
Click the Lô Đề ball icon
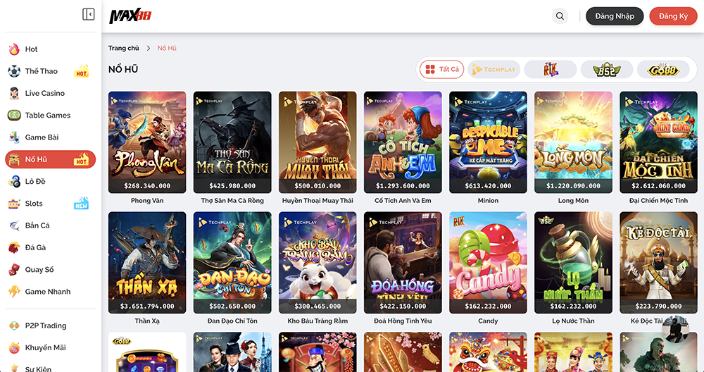tap(14, 181)
